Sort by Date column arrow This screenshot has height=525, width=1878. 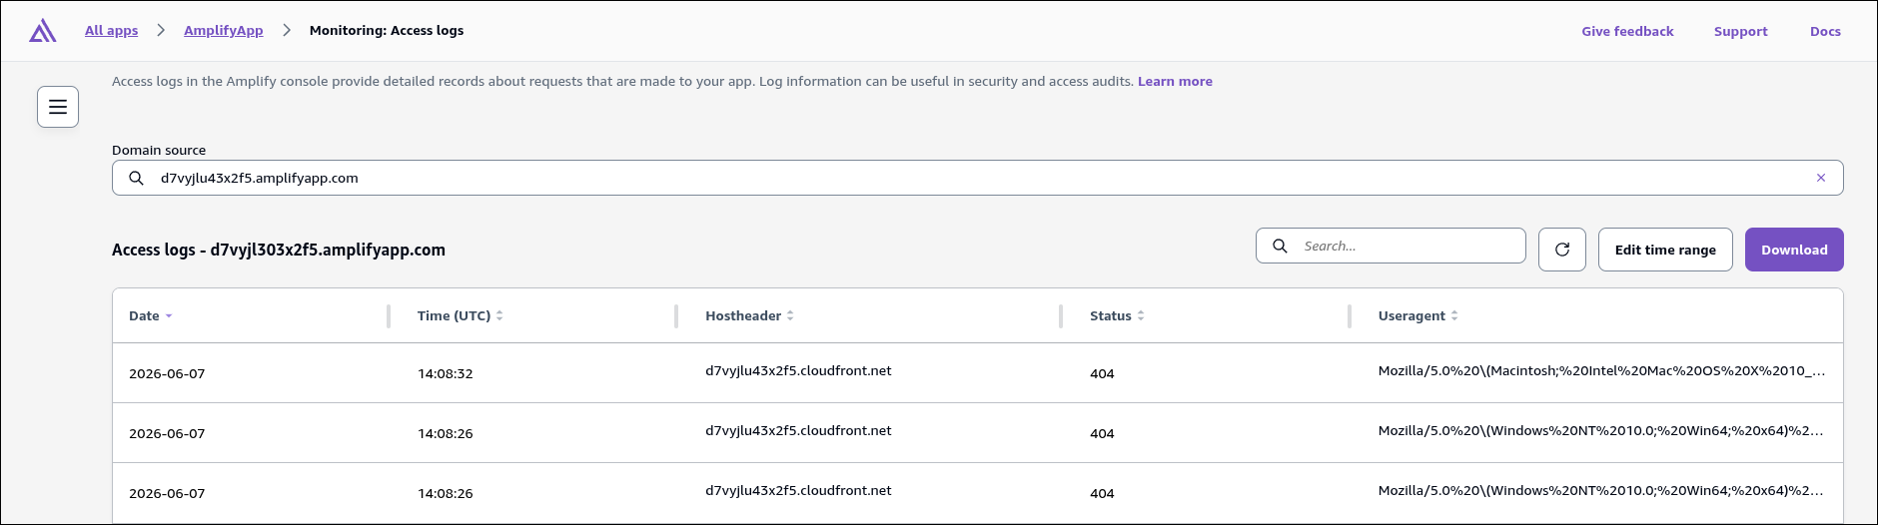coord(169,316)
